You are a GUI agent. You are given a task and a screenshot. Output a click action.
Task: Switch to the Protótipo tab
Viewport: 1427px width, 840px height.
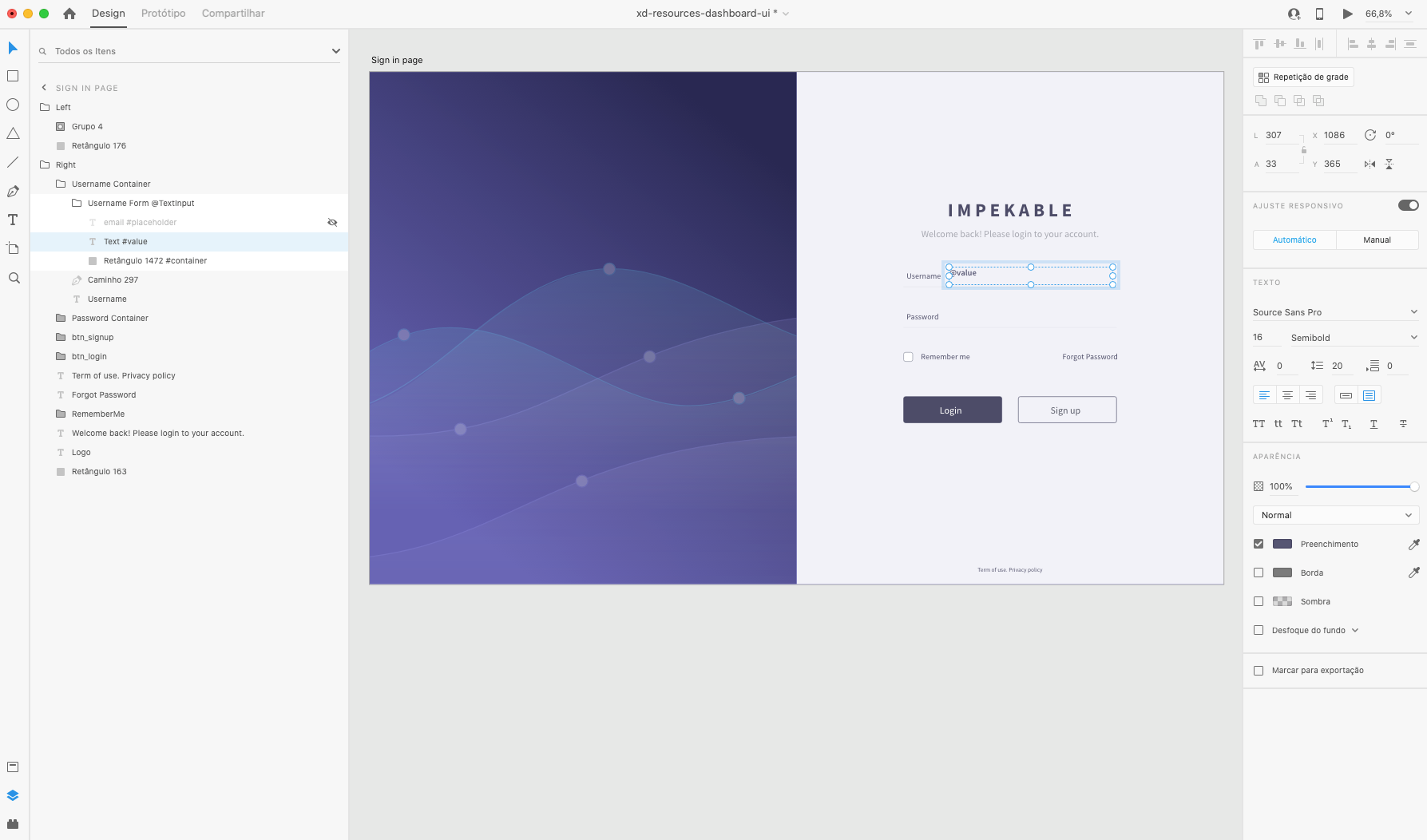(164, 14)
